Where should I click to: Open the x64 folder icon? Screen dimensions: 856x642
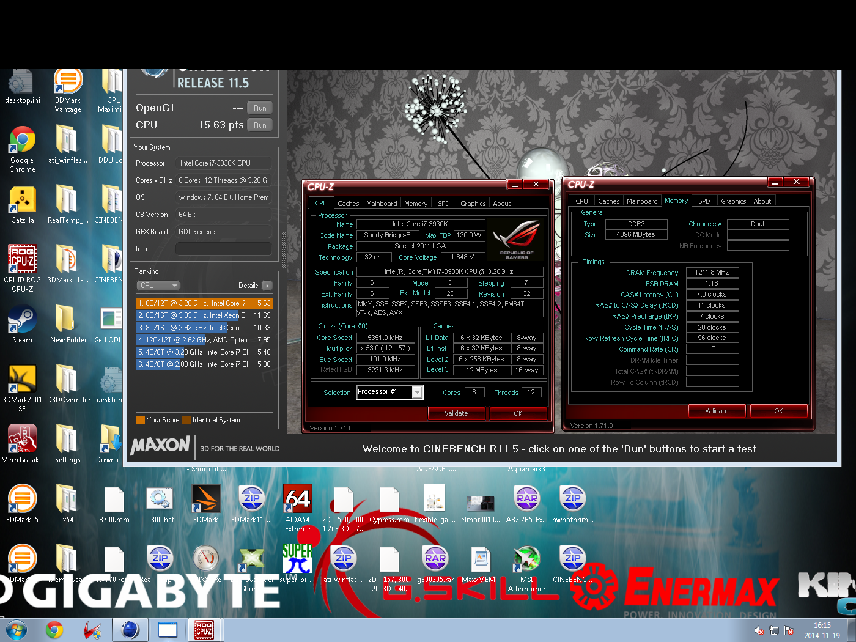coord(68,504)
